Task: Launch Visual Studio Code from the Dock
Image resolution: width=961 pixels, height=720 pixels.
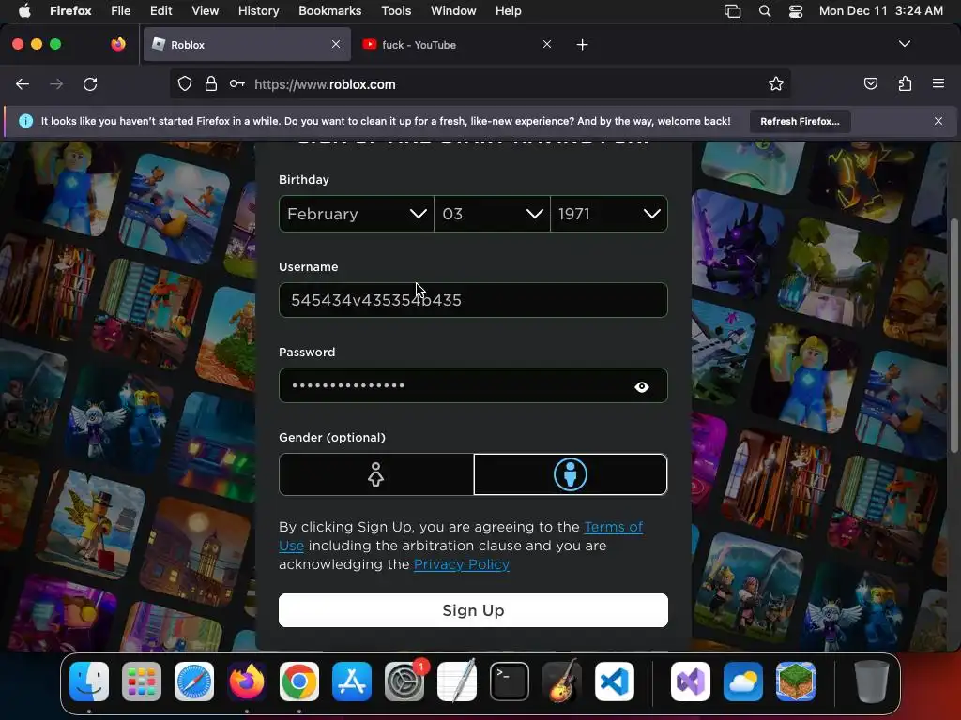Action: [615, 682]
